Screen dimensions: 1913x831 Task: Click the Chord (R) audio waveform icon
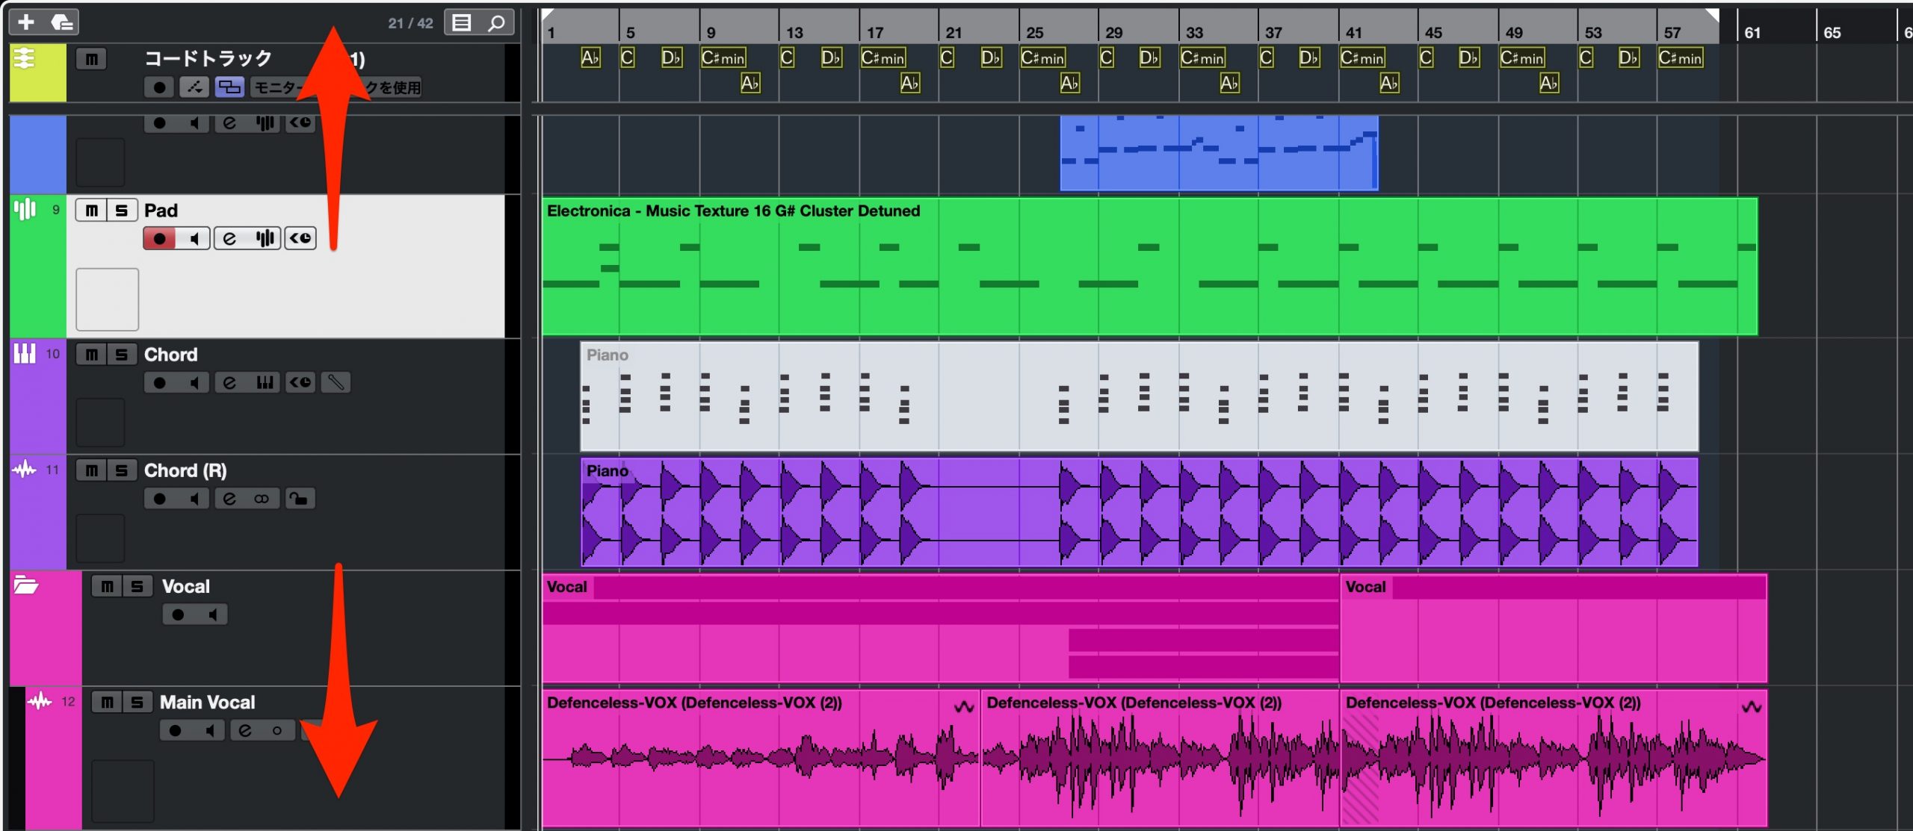tap(25, 470)
